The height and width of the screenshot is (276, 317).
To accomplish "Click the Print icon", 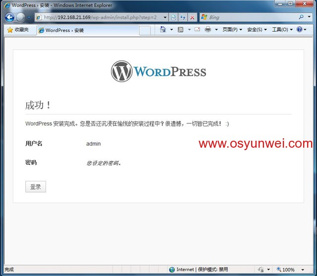I will click(x=208, y=30).
